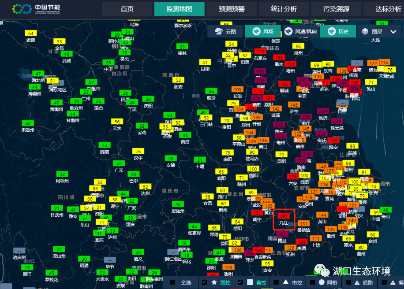Uncheck the 国控 checkbox

204,282
